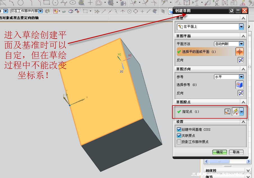Screen dimensions: 254x178
Task: Click the 确定 button
Action: (219, 152)
